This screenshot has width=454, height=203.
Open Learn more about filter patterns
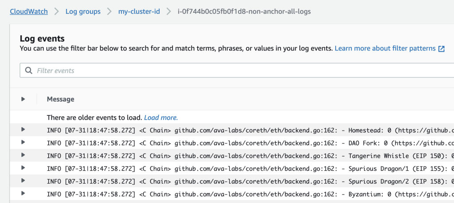[385, 48]
